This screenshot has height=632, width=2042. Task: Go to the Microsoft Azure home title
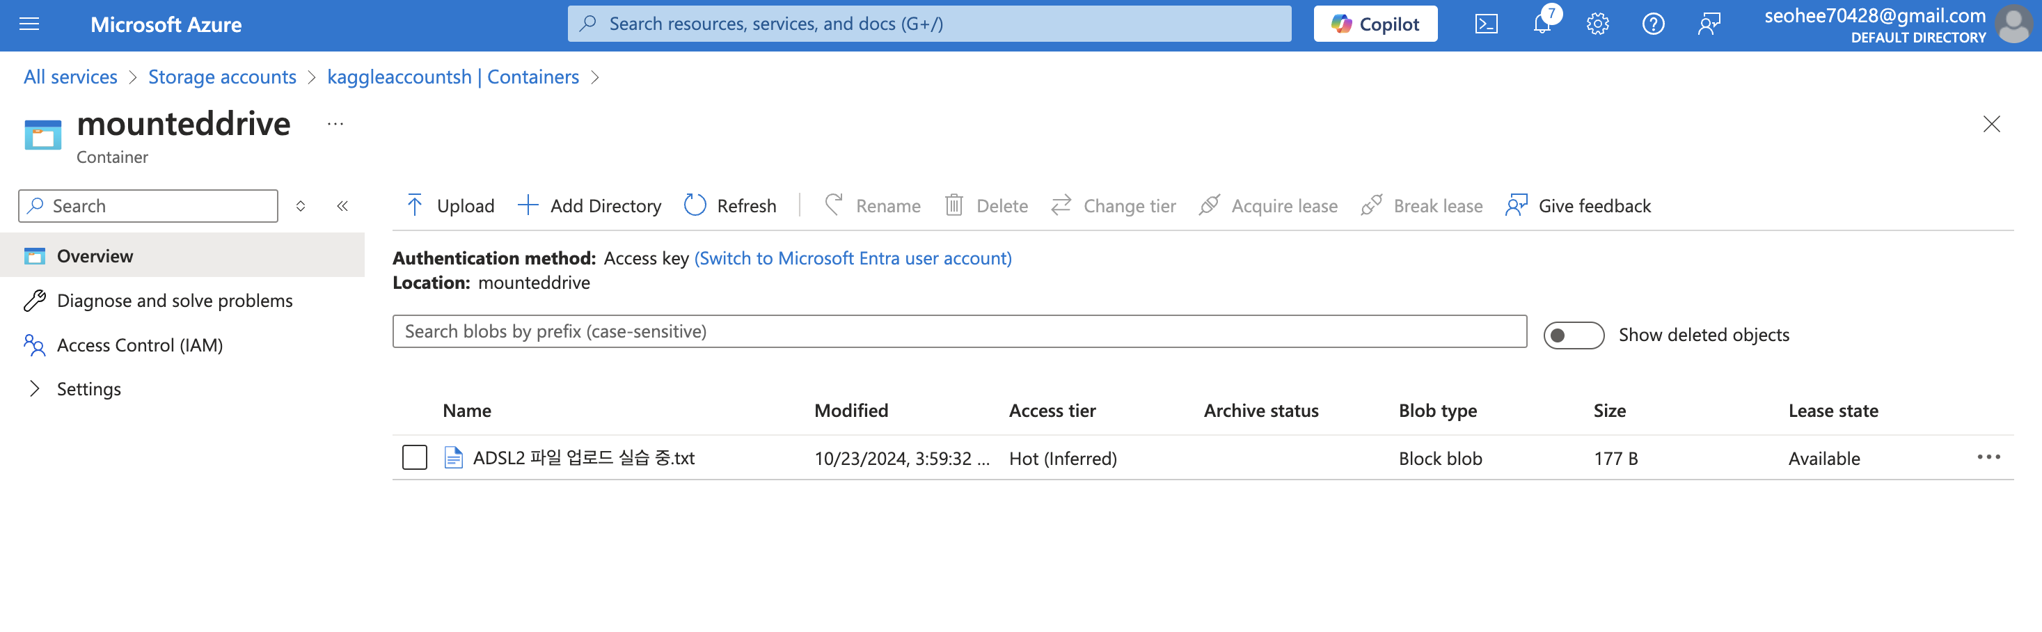(x=166, y=24)
